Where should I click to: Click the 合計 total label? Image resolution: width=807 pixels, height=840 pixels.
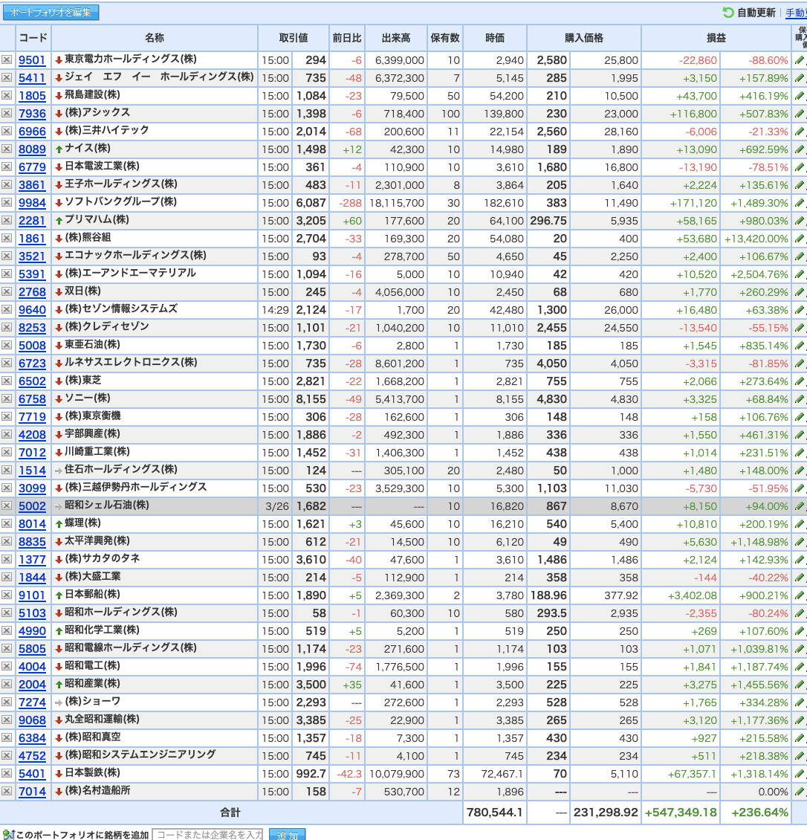pos(230,812)
